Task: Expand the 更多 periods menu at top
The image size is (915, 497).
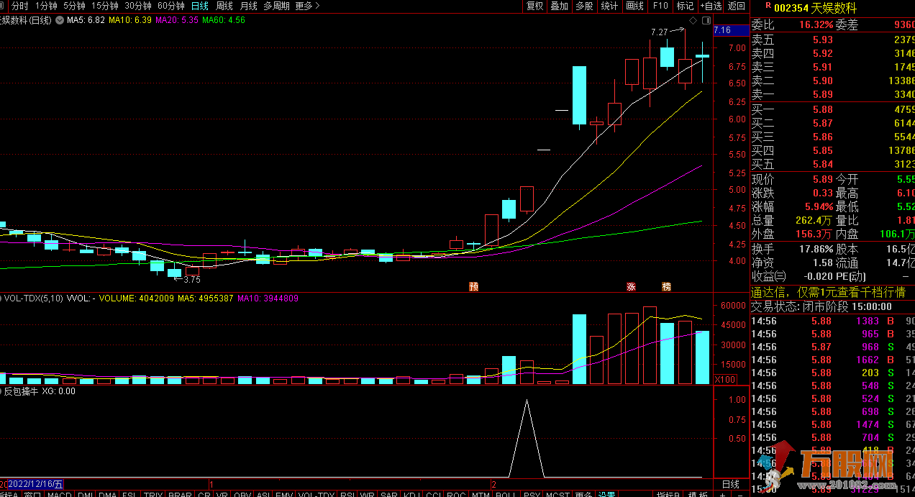Action: point(307,6)
